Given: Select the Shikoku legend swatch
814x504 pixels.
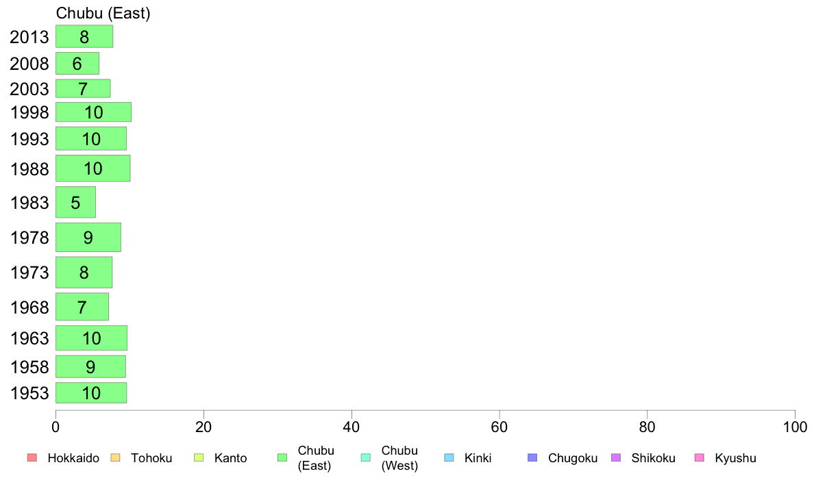Looking at the screenshot, I should click(616, 458).
